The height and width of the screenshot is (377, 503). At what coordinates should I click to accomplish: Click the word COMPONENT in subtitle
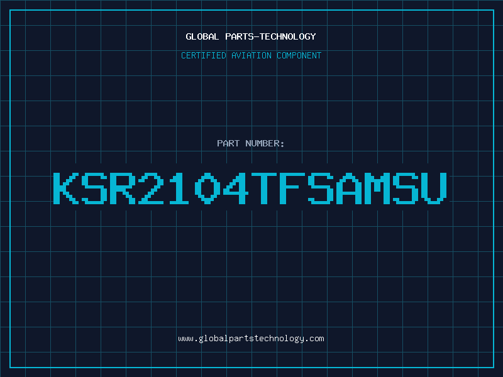point(299,55)
